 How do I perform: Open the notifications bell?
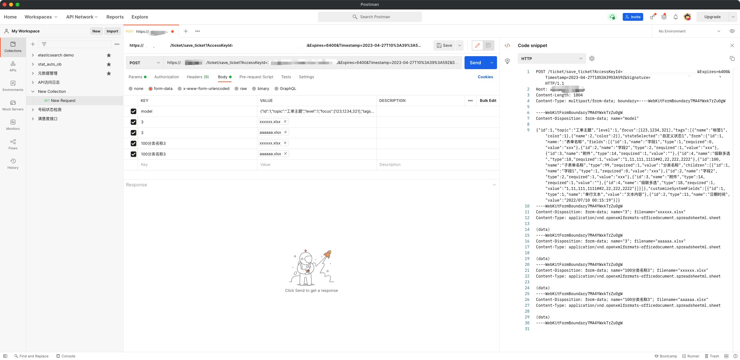coord(676,17)
